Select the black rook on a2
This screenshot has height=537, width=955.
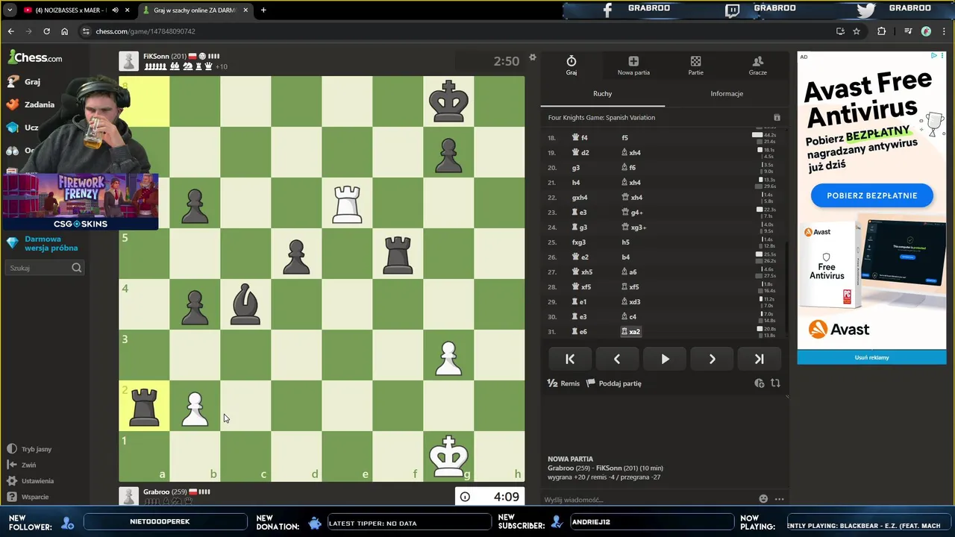(144, 406)
